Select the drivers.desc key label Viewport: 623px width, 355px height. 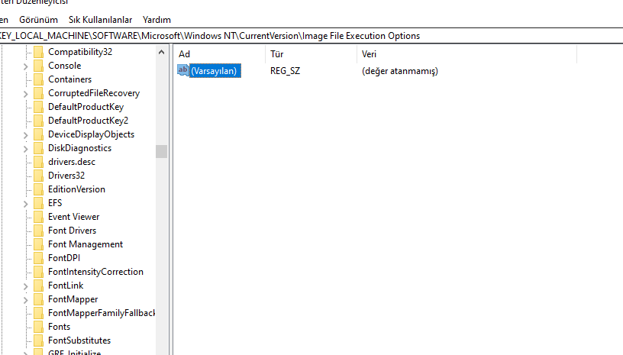[x=72, y=162]
